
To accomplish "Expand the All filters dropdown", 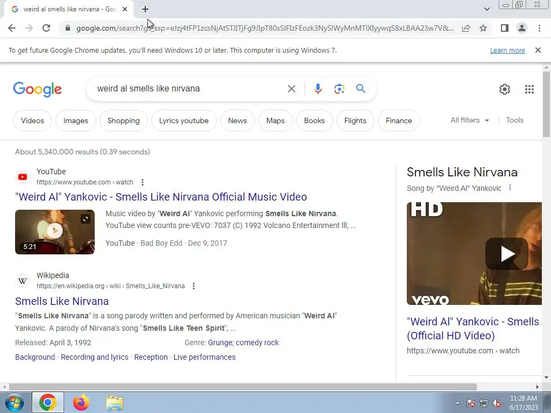I will click(469, 120).
